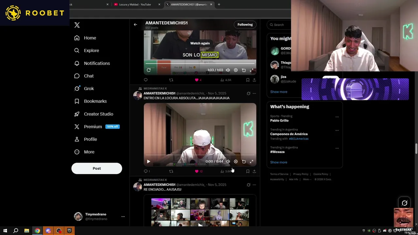Image resolution: width=418 pixels, height=235 pixels.
Task: Bookmark the post with 4.5K views
Action: coord(248,80)
